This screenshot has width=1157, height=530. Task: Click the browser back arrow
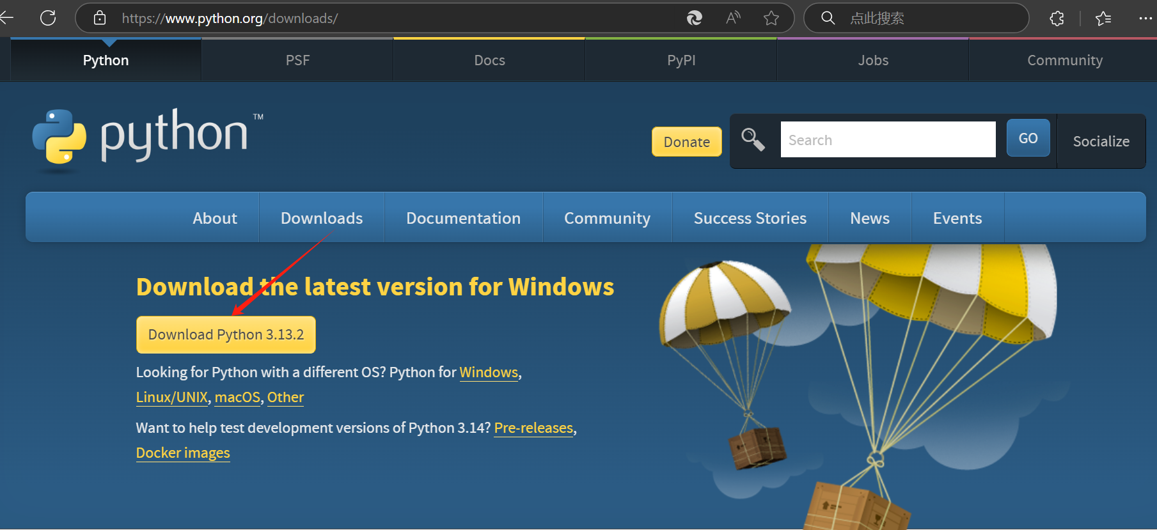6,18
